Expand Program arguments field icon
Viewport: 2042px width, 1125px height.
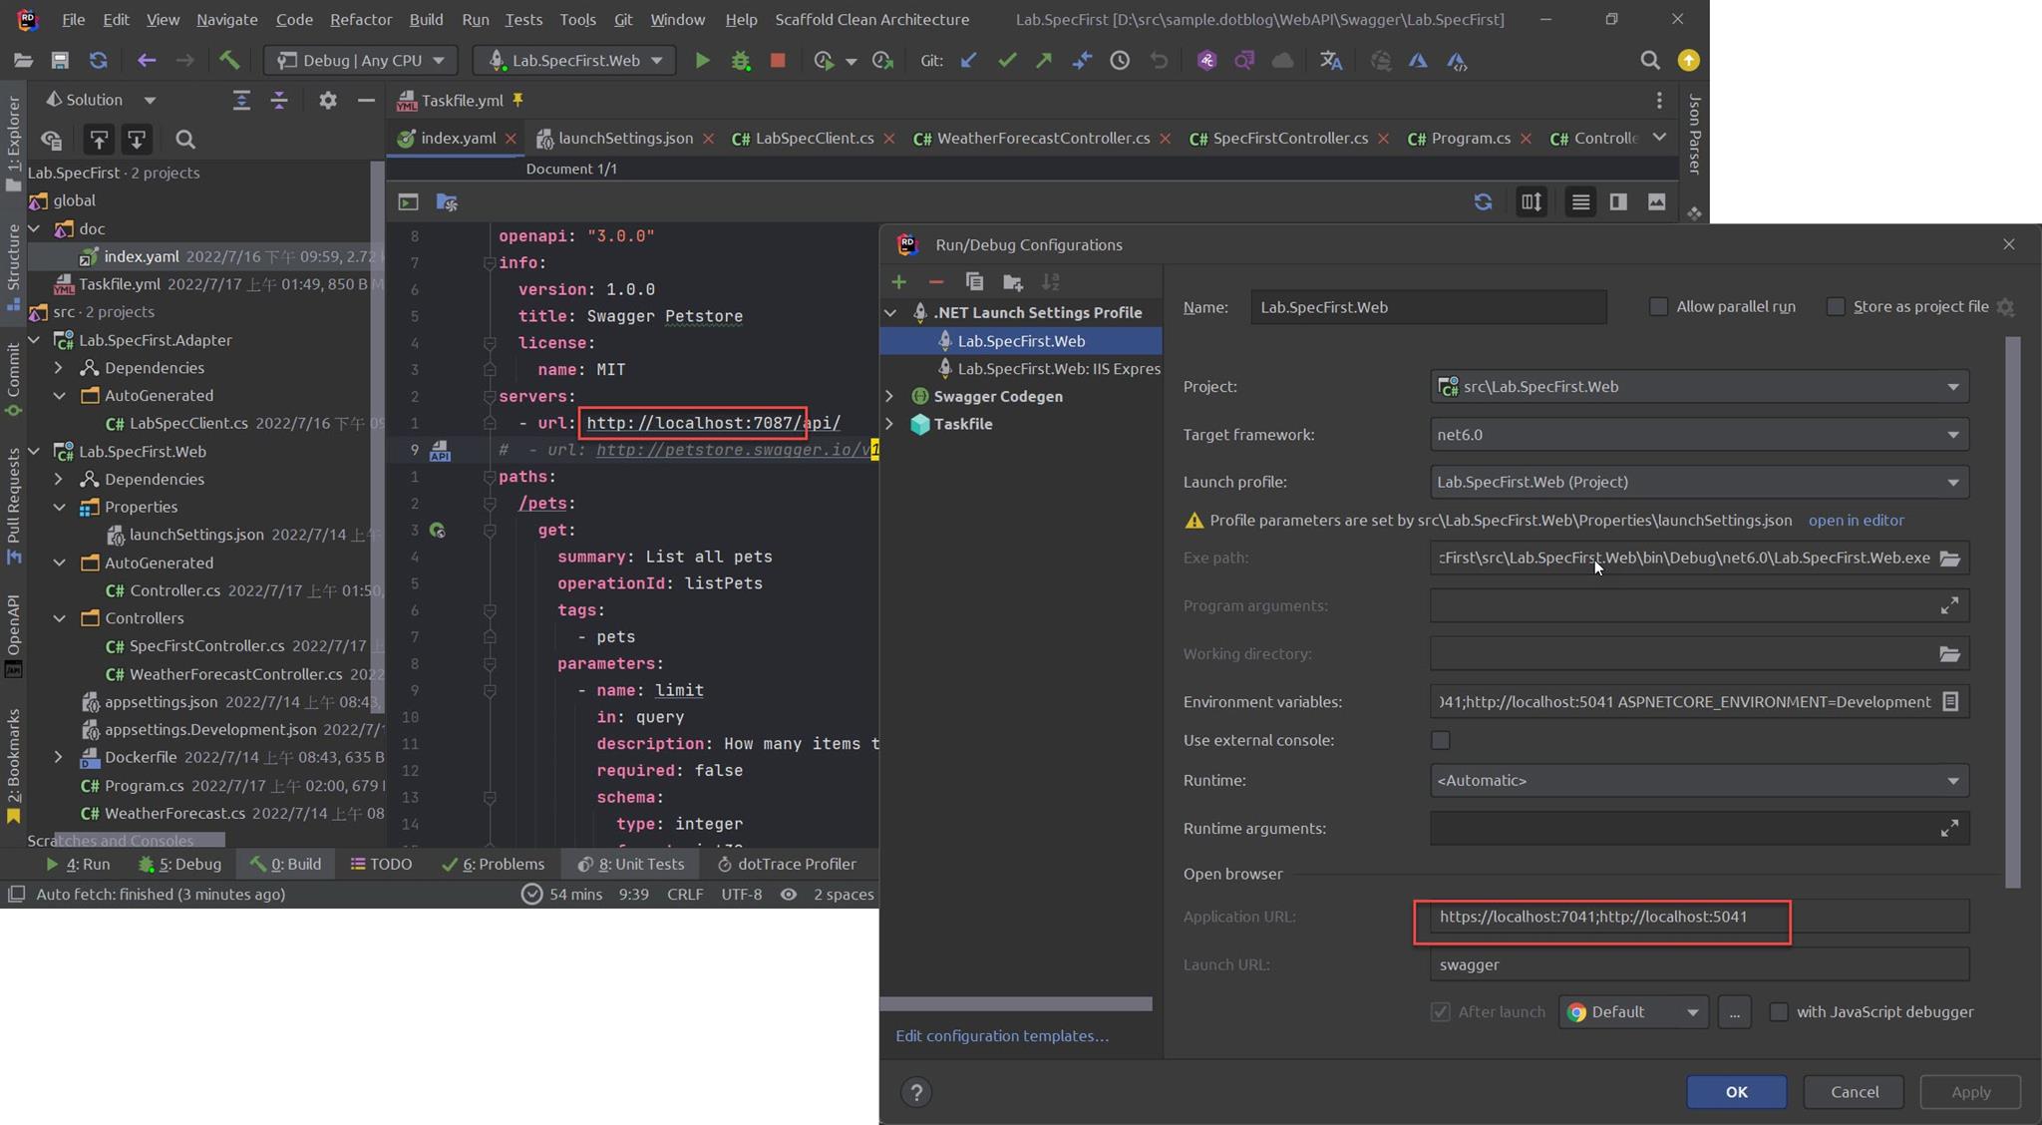click(1949, 605)
